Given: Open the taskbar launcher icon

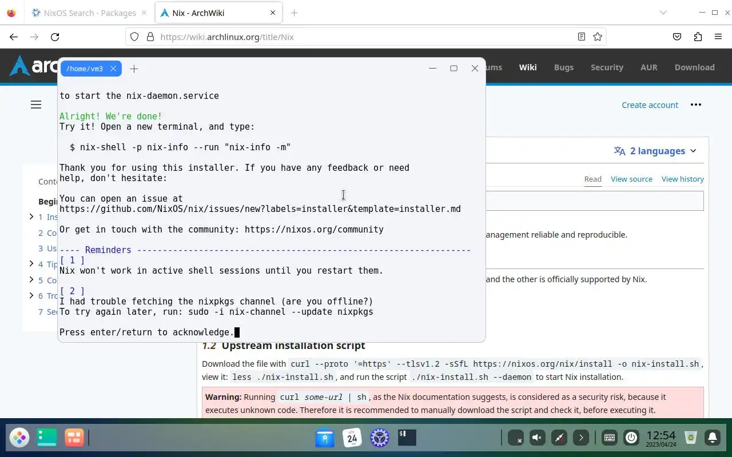Looking at the screenshot, I should [19, 438].
